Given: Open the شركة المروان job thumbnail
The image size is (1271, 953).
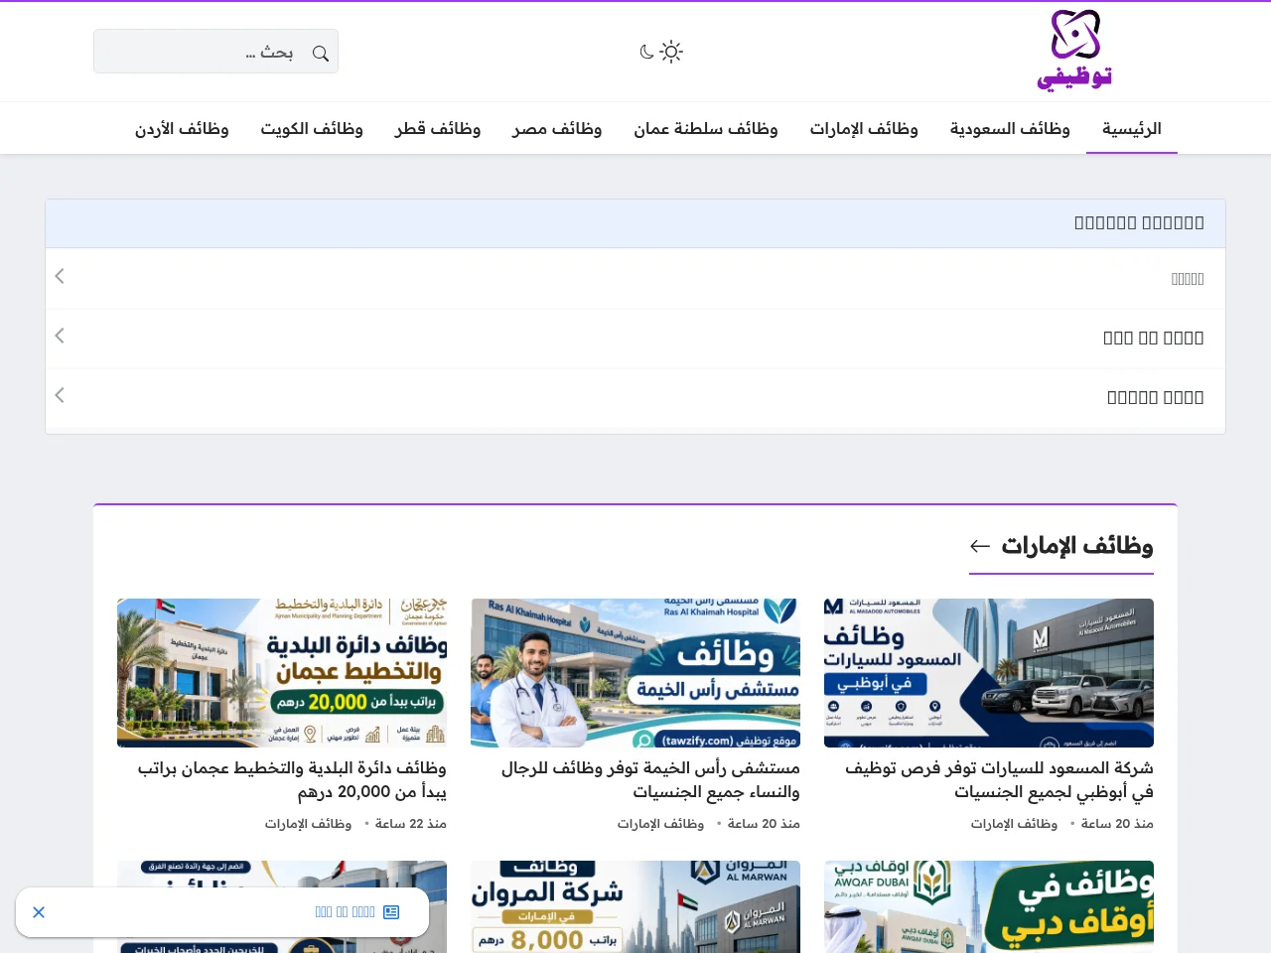Looking at the screenshot, I should (635, 906).
